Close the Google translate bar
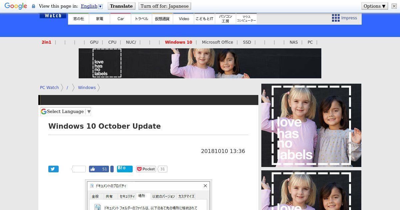 pos(394,6)
